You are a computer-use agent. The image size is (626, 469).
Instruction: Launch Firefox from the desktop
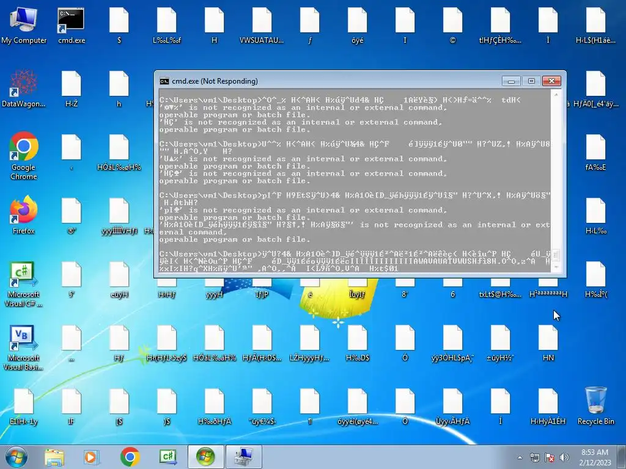[24, 216]
